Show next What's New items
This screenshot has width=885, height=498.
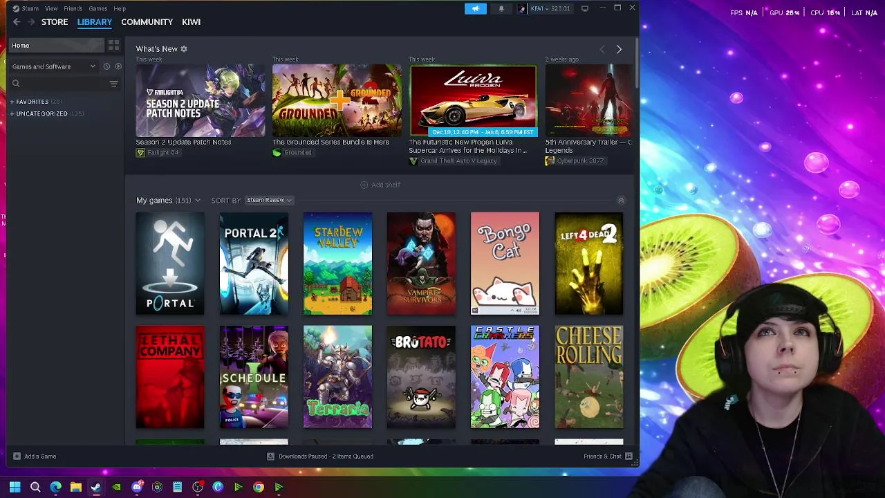click(619, 50)
